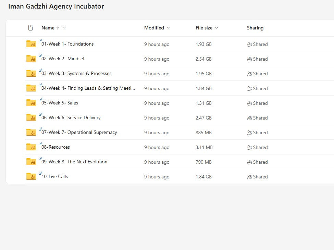This screenshot has height=250, width=334.
Task: Select 06-Week 6- Service Delivery folder name
Action: (x=71, y=117)
